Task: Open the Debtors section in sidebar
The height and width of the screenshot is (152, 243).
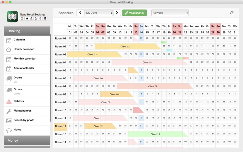Action: pos(19,102)
